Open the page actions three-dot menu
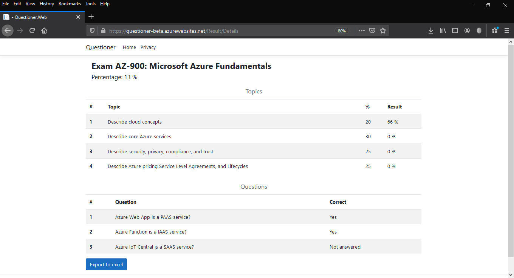Viewport: 514px width, 278px height. [x=362, y=31]
